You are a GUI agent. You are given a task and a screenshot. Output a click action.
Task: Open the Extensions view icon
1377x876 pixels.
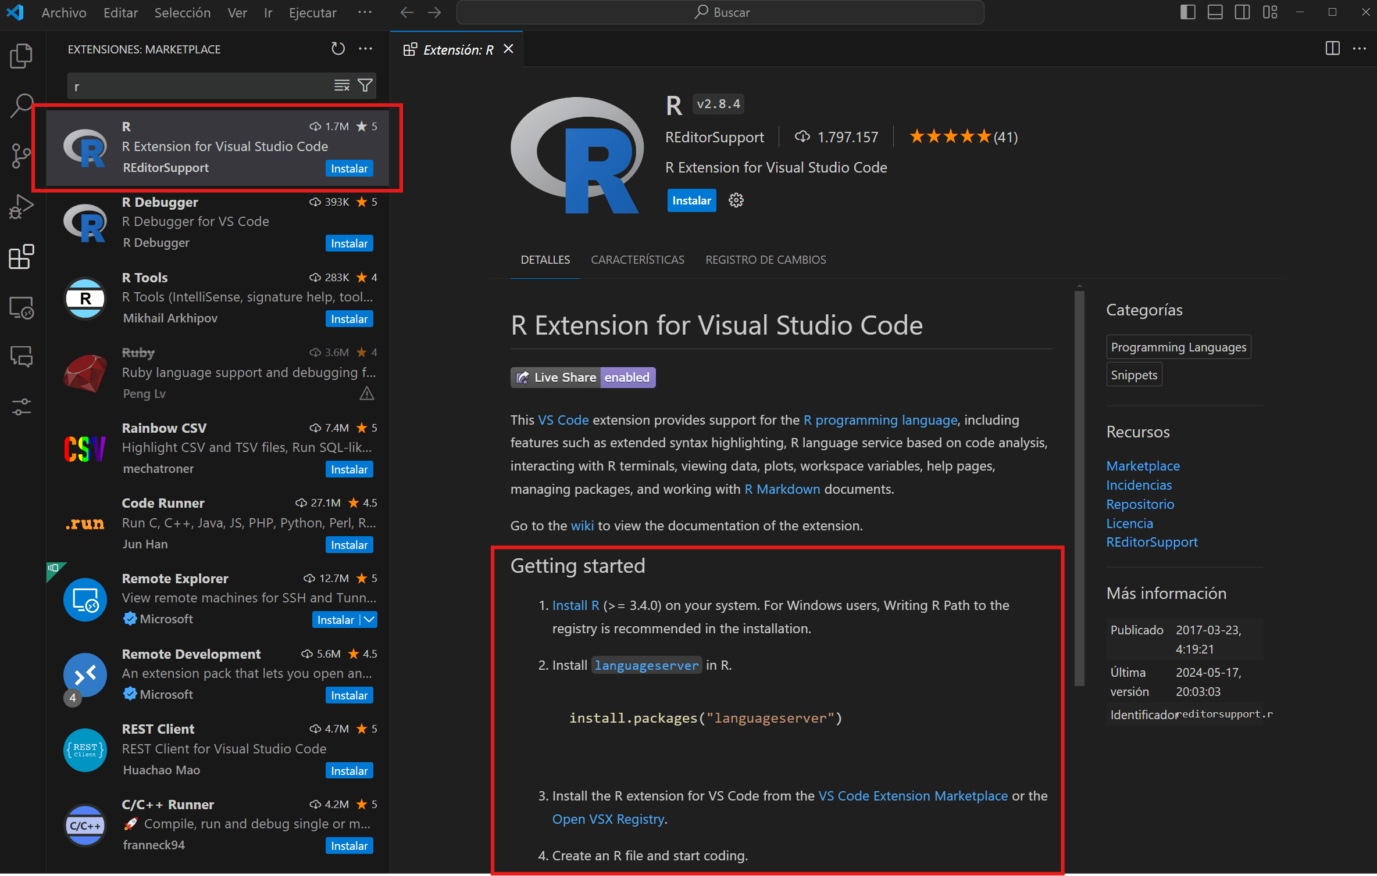22,256
